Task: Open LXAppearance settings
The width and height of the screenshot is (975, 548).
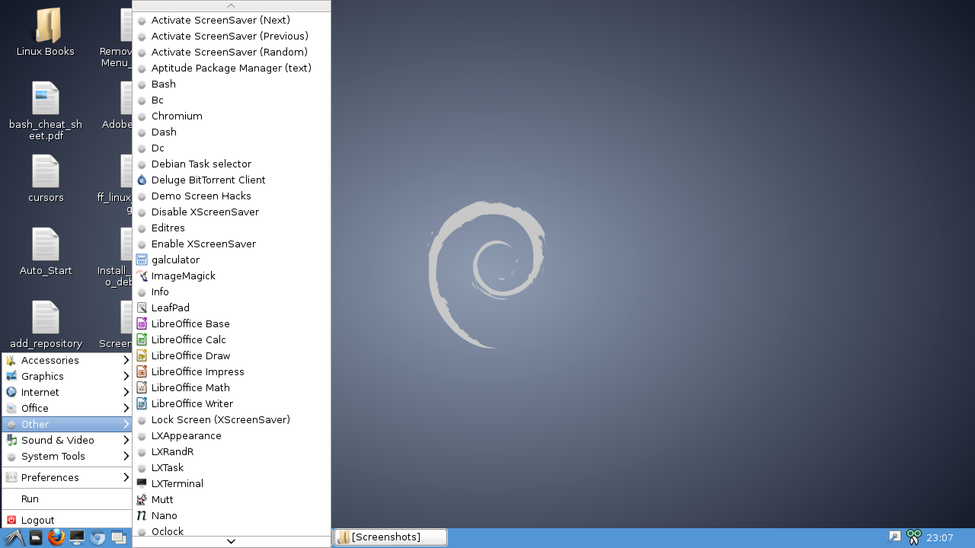Action: point(232,436)
